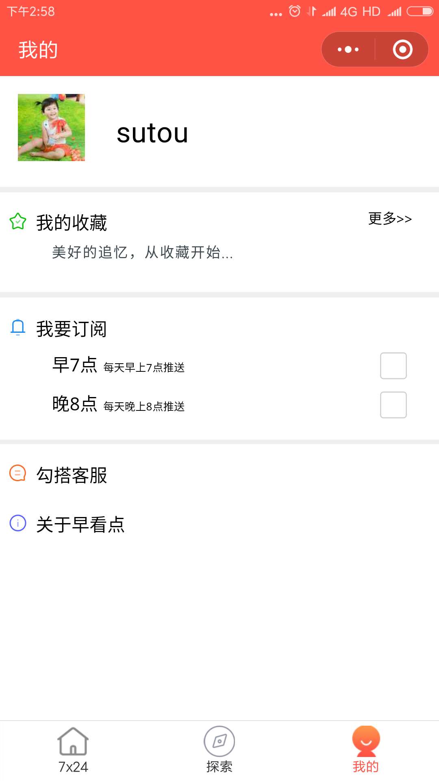439x781 pixels.
Task: Tap the 我要订阅 section heading
Action: click(x=72, y=329)
